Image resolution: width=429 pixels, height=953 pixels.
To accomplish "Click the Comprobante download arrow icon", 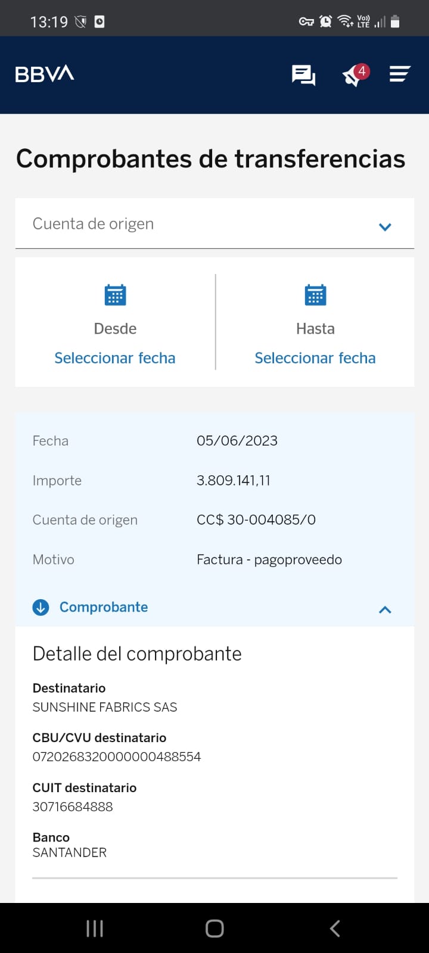I will [41, 608].
